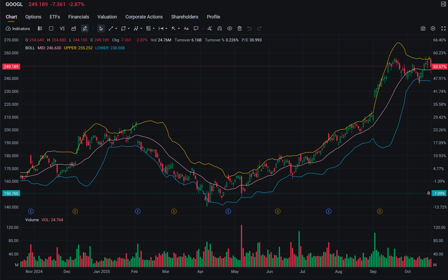Expand the line tool dropdown arrow
448x280 pixels.
point(116,28)
